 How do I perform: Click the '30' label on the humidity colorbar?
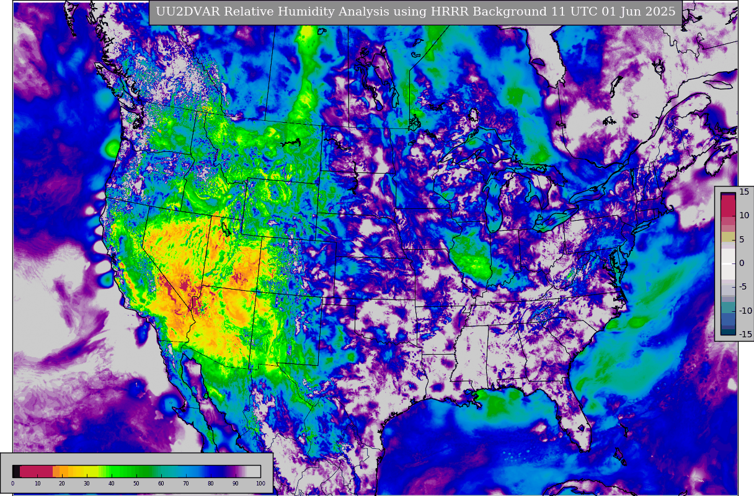pyautogui.click(x=87, y=484)
